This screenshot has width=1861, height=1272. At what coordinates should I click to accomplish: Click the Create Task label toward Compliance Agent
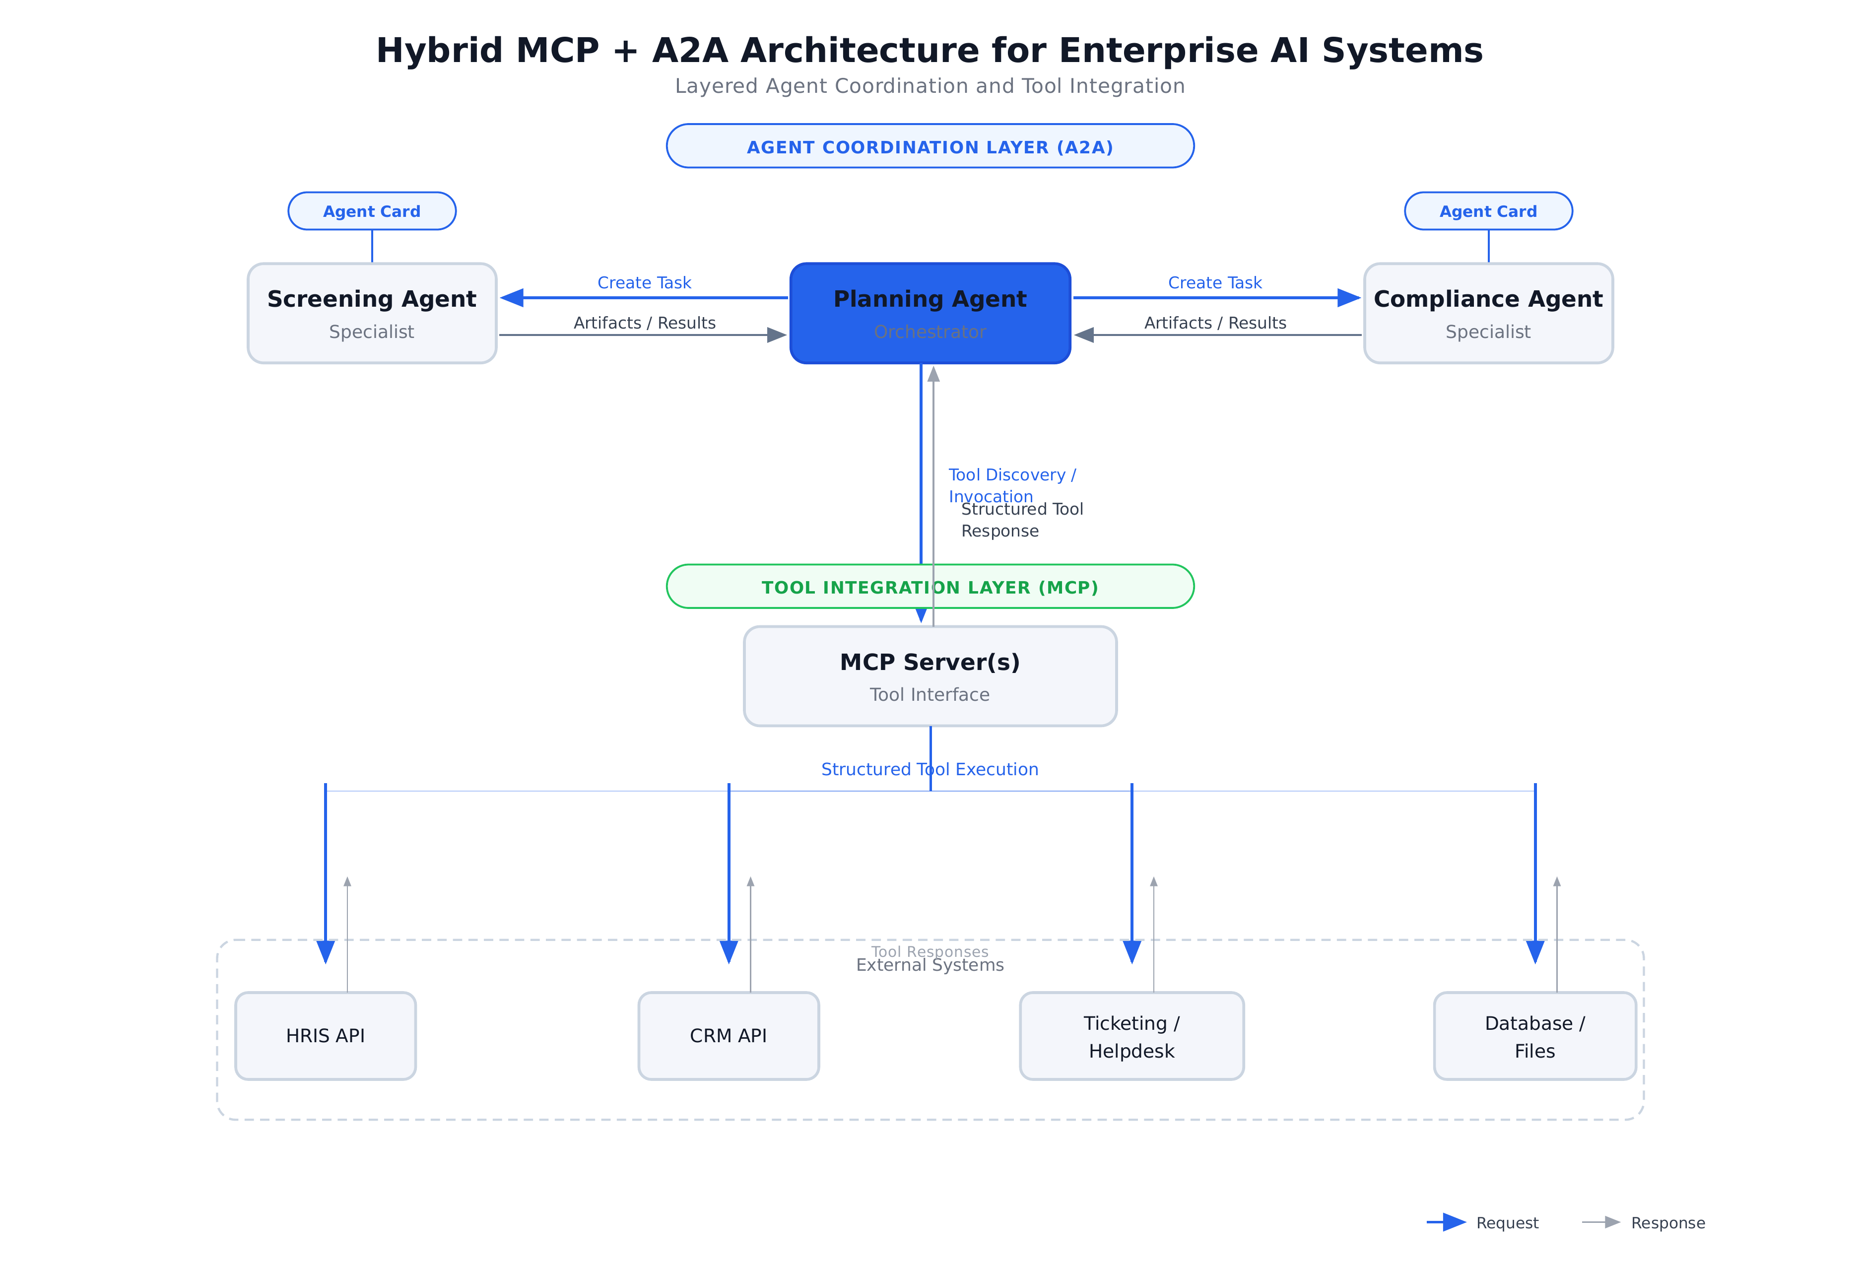(x=1214, y=282)
